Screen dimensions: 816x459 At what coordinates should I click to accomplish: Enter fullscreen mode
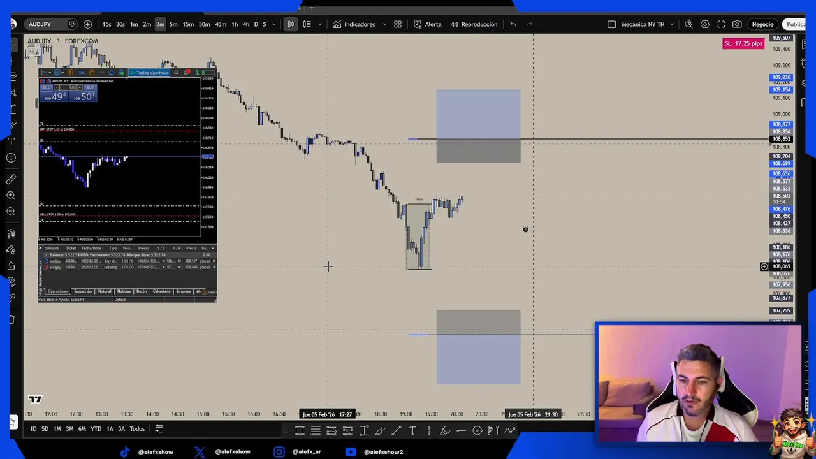click(x=721, y=24)
